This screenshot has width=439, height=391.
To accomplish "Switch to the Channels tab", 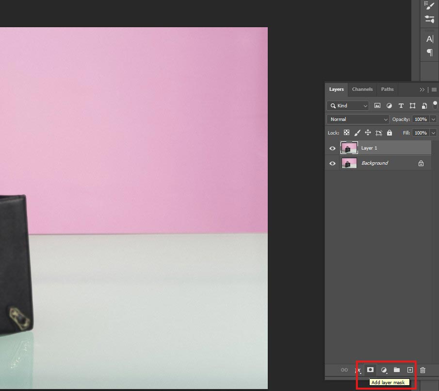I will pos(362,89).
